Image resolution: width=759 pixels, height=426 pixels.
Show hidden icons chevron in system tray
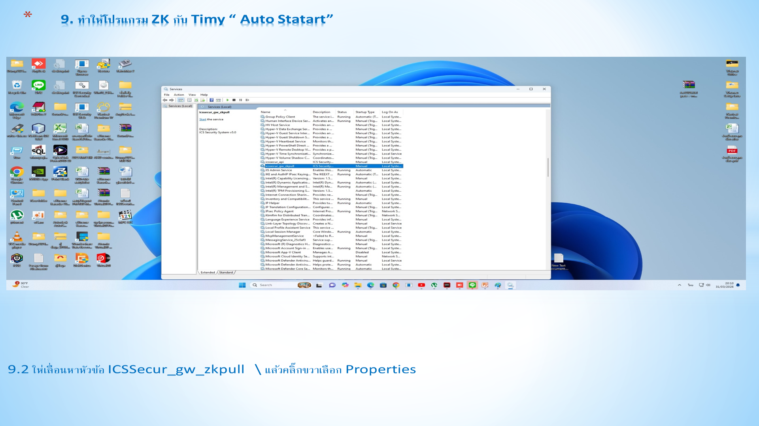tap(680, 285)
